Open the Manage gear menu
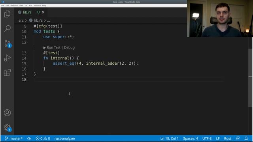This screenshot has width=253, height=142. [7, 127]
